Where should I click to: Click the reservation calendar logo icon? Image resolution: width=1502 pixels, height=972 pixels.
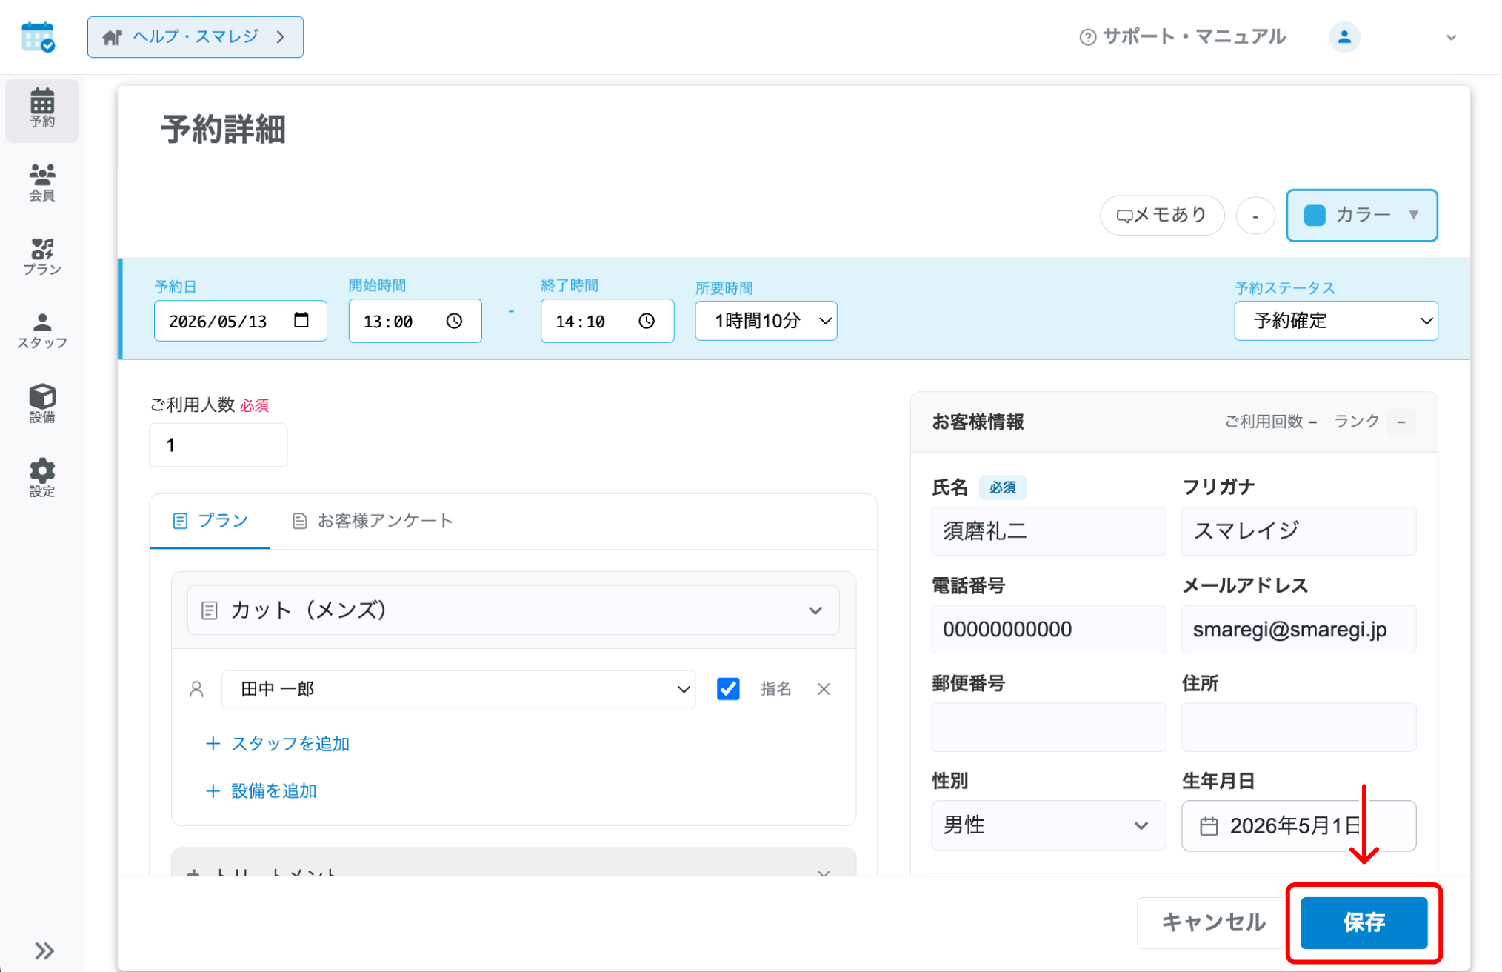click(x=38, y=36)
